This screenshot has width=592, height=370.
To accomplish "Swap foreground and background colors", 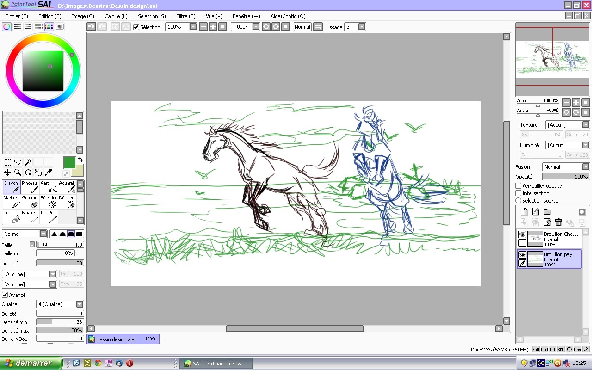I will click(80, 160).
